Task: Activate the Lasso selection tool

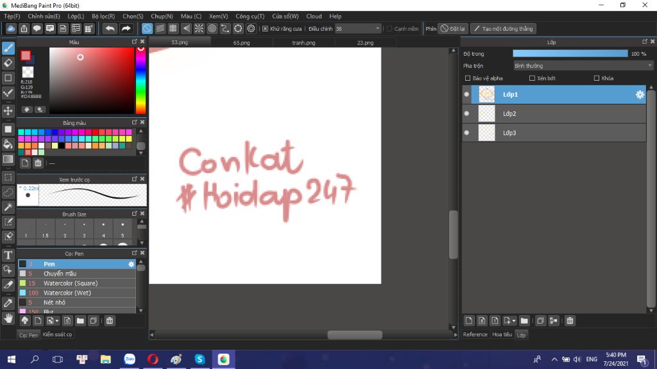Action: (8, 192)
